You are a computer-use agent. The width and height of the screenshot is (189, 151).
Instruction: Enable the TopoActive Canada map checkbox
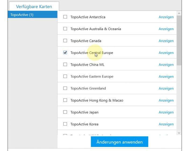pos(65,40)
